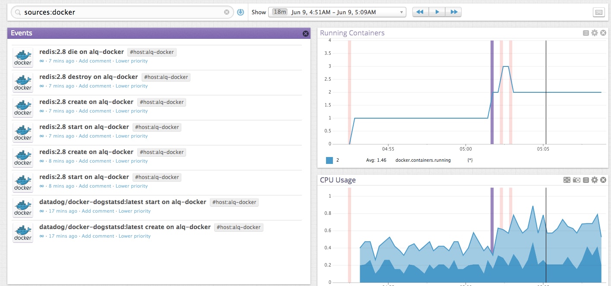Clear the sources:docker search query
The width and height of the screenshot is (611, 286).
click(227, 12)
